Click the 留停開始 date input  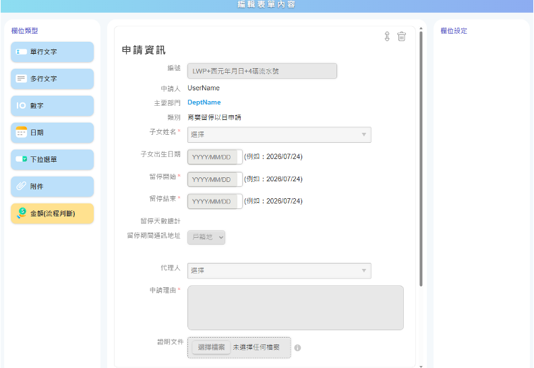point(215,179)
